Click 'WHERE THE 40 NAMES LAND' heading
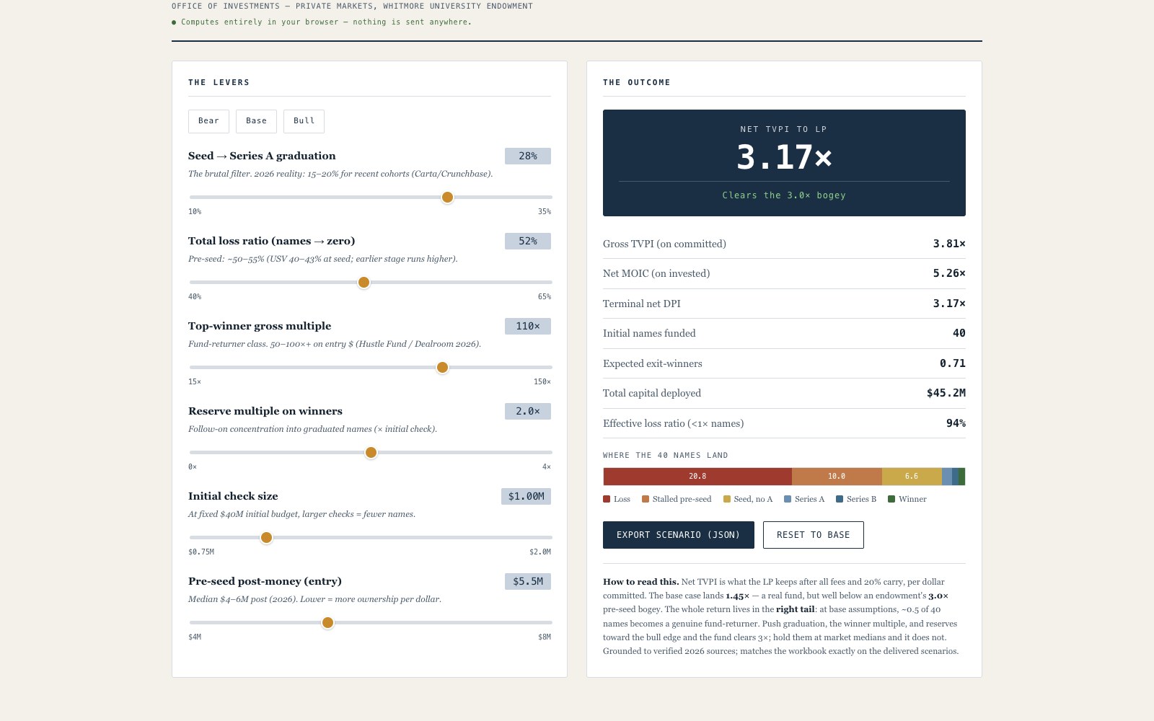This screenshot has width=1154, height=721. (x=666, y=456)
